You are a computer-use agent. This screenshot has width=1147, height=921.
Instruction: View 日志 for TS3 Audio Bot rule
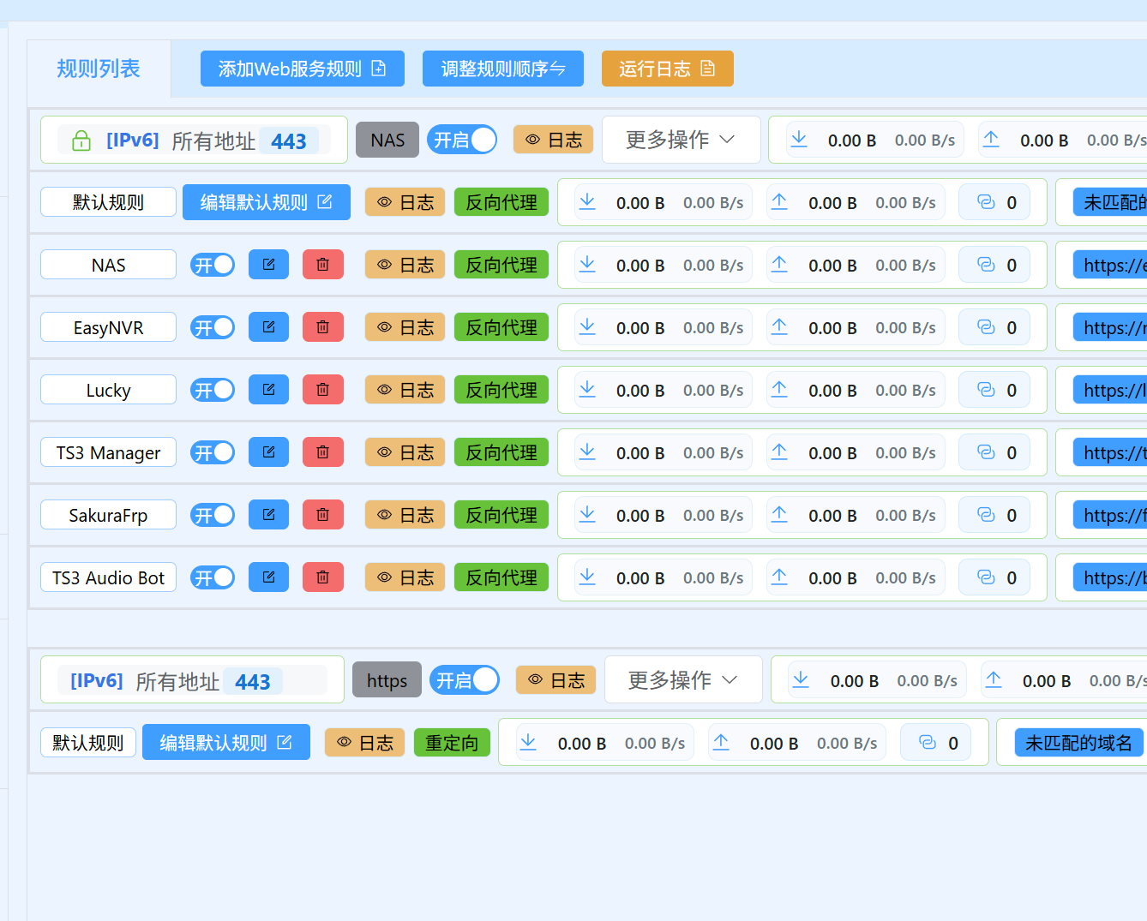(405, 577)
